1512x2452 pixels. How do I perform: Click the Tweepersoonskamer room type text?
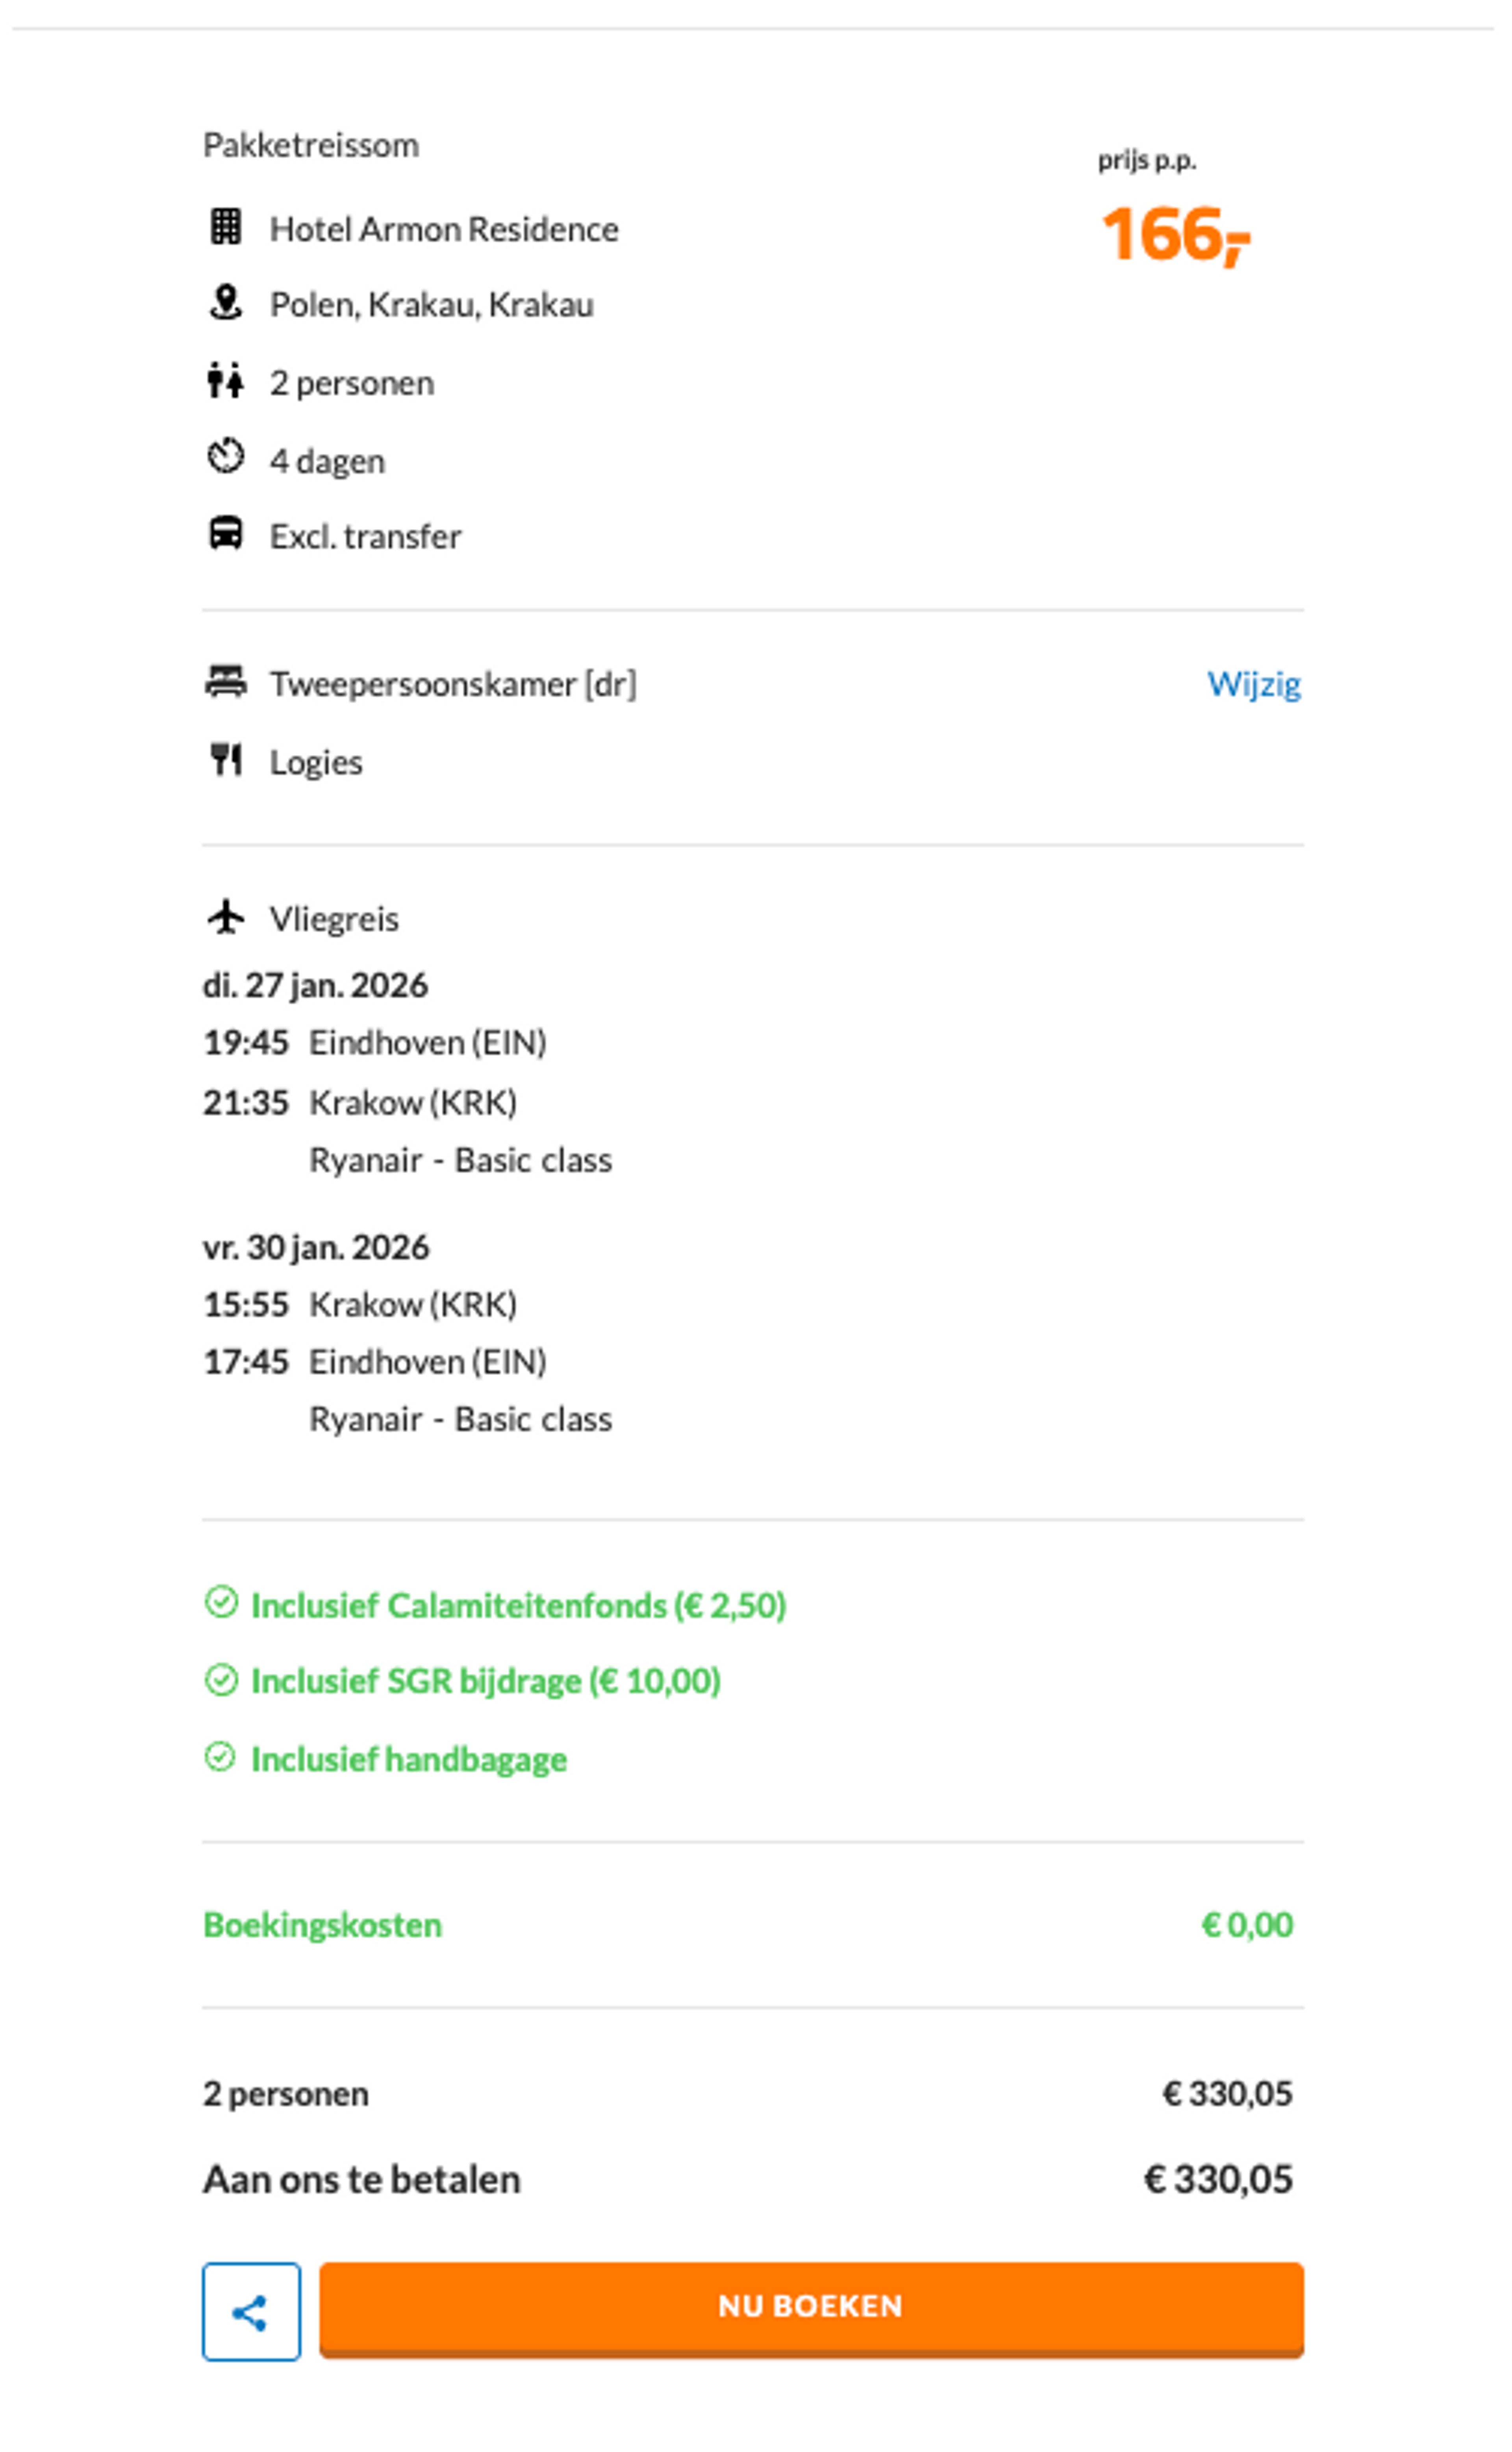(453, 684)
